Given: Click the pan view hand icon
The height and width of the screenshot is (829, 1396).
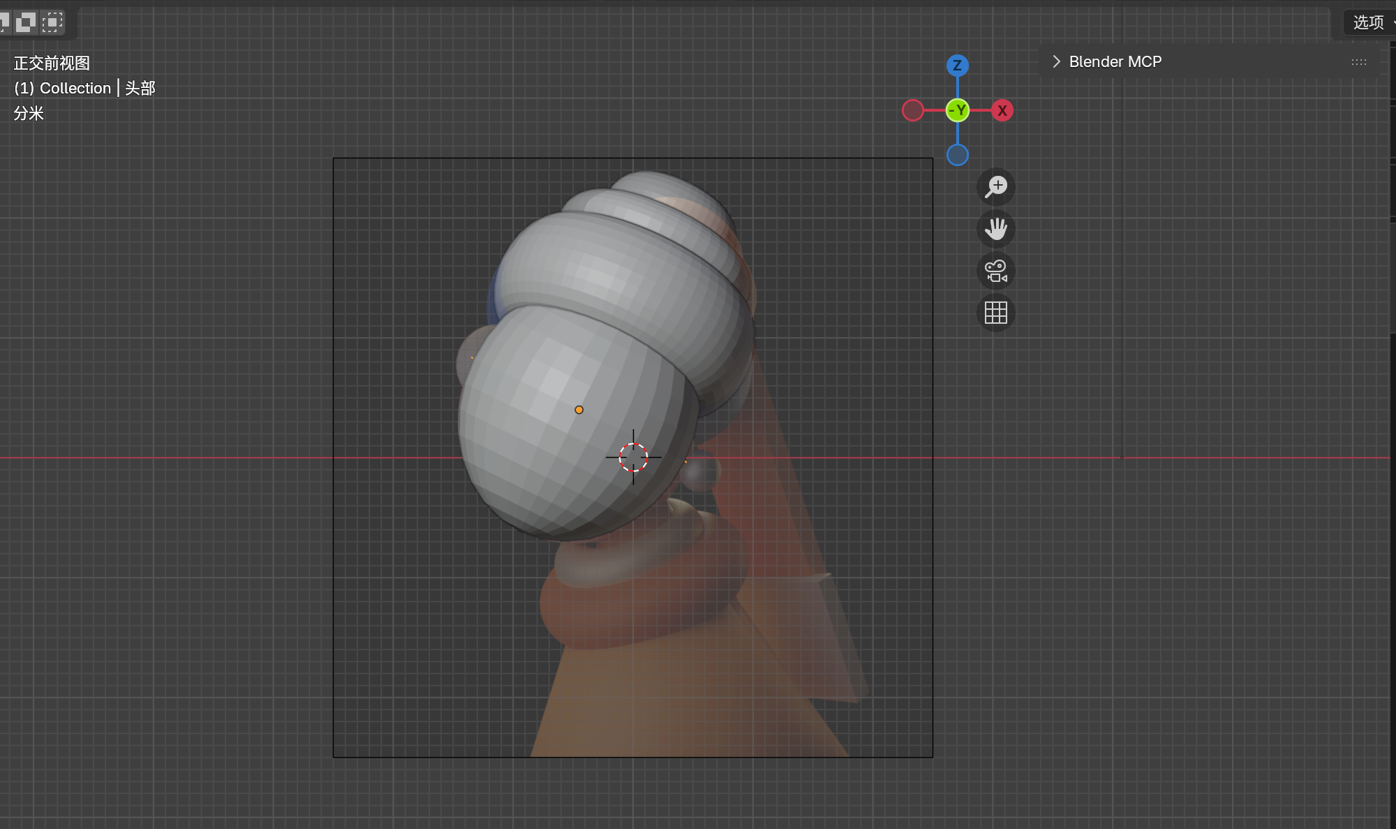Looking at the screenshot, I should coord(995,229).
